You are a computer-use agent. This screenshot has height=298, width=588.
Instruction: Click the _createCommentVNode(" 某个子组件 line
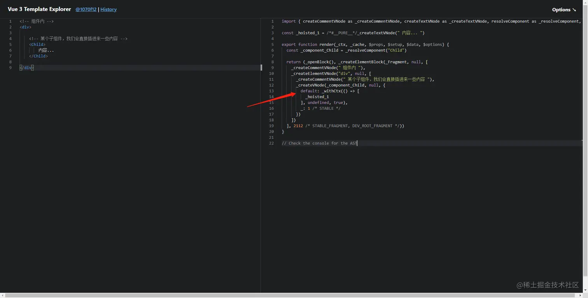tap(365, 80)
